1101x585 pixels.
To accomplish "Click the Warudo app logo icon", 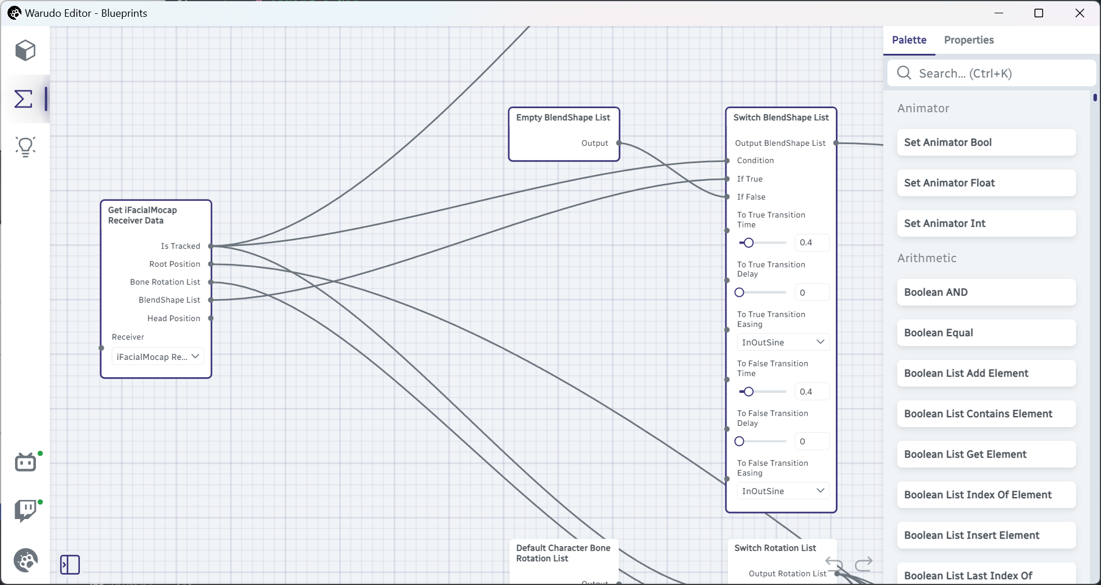I will pos(14,13).
